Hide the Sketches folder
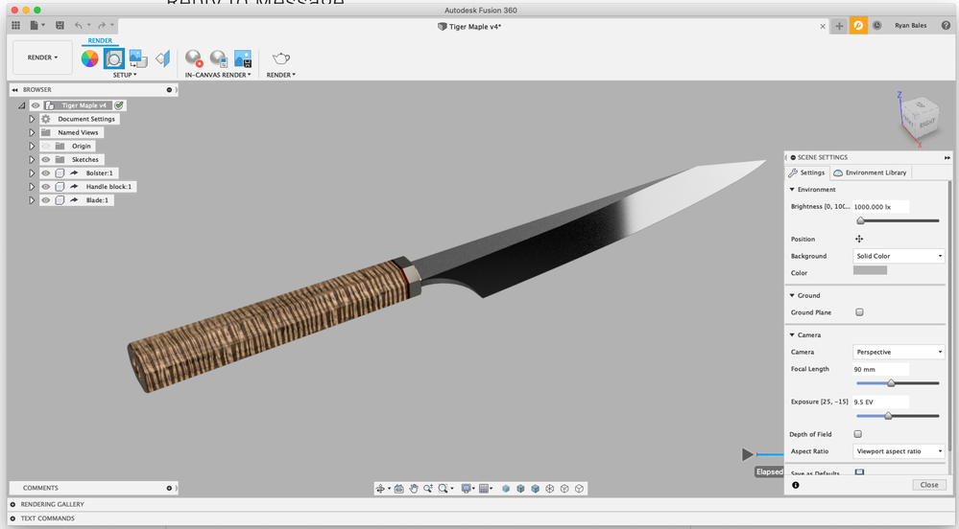The width and height of the screenshot is (959, 529). pos(46,159)
